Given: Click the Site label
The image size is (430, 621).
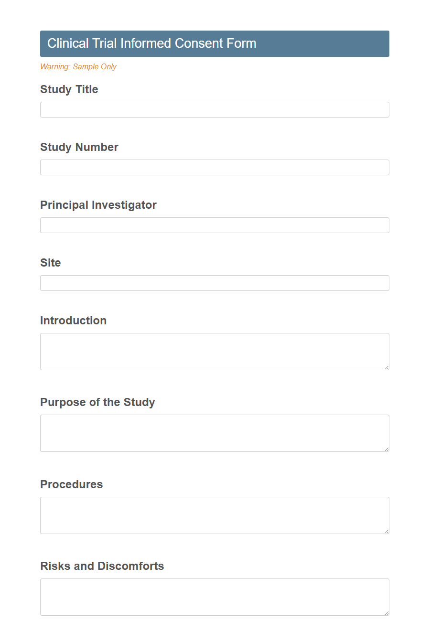Looking at the screenshot, I should [50, 263].
